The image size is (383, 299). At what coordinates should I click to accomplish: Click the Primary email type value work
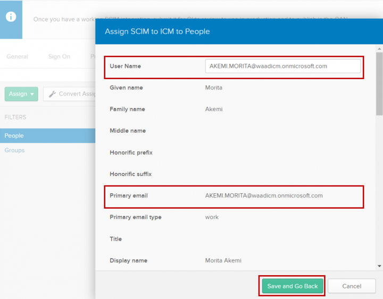212,217
